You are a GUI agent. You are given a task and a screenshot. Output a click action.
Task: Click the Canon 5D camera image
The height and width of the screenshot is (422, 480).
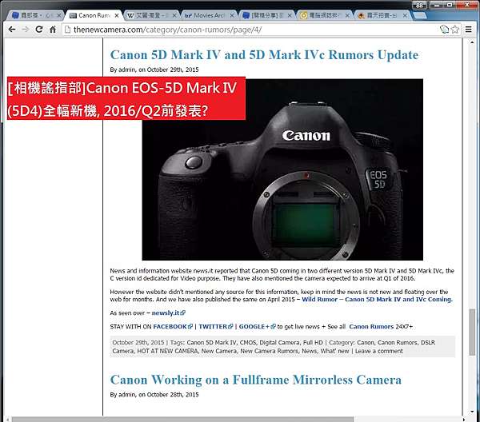tap(282, 169)
